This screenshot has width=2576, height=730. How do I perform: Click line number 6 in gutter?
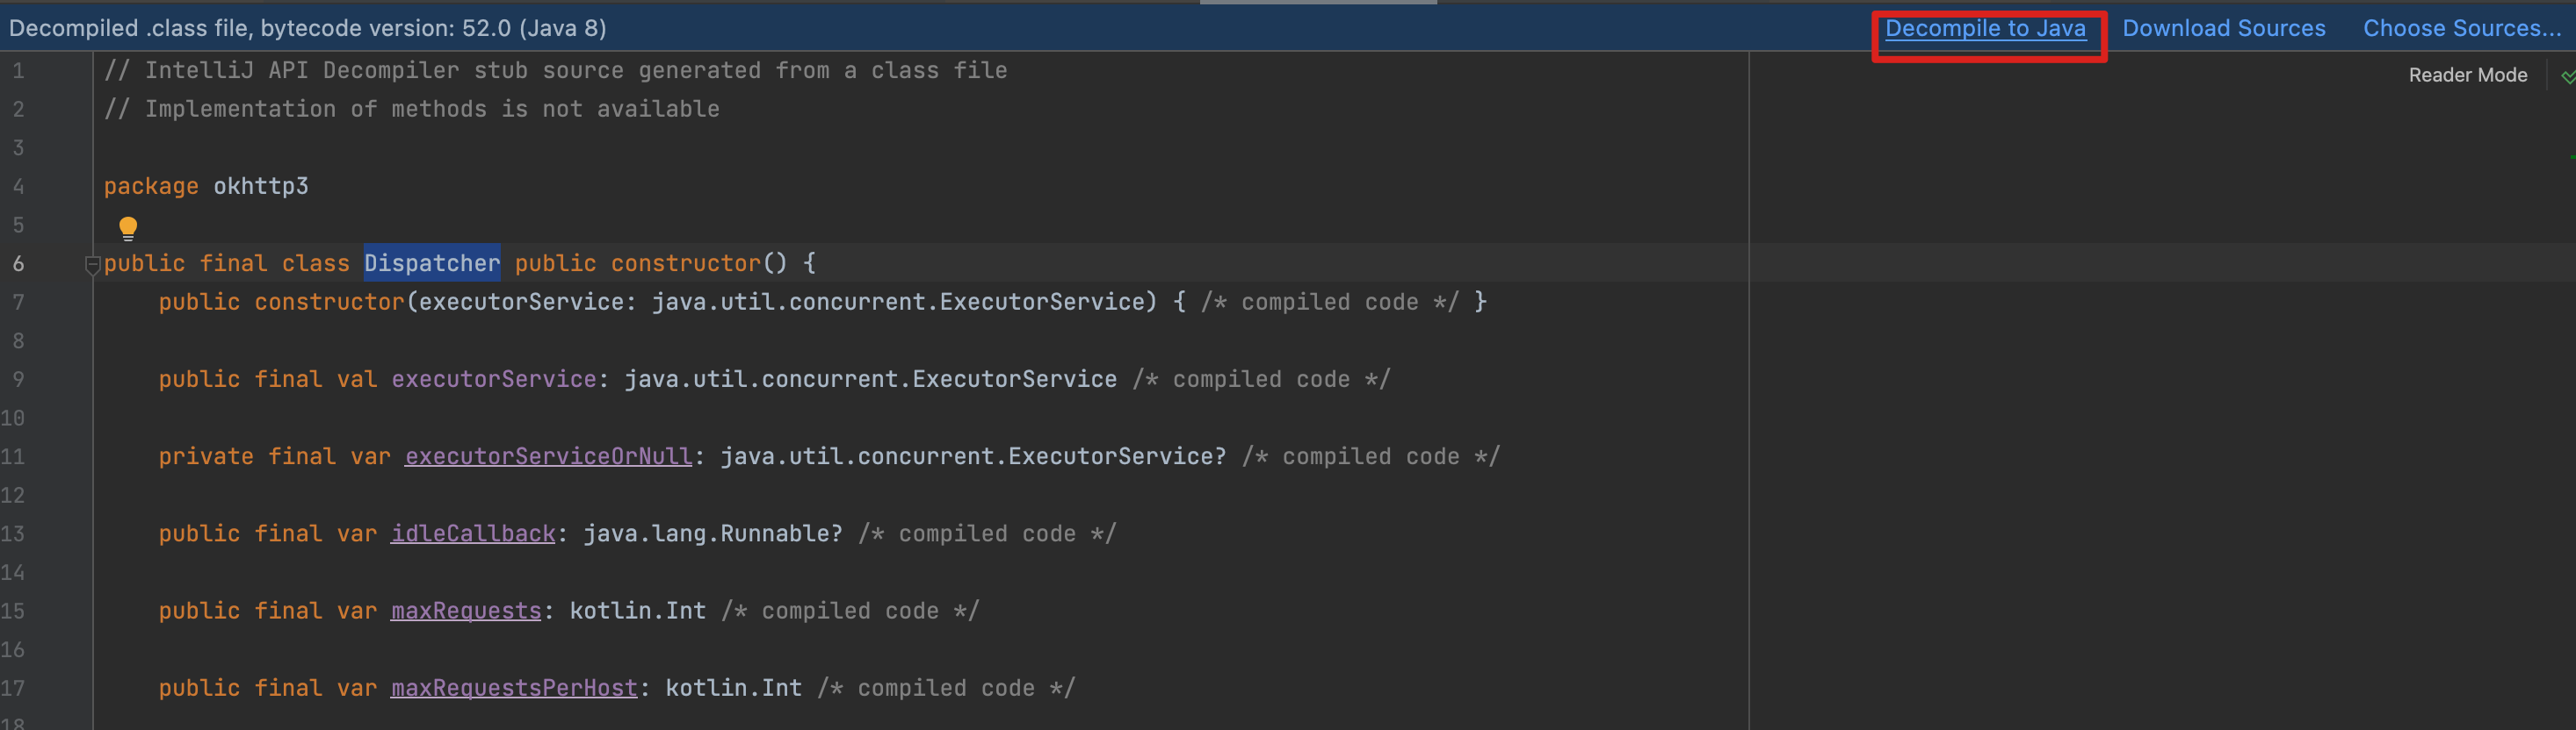(x=18, y=263)
